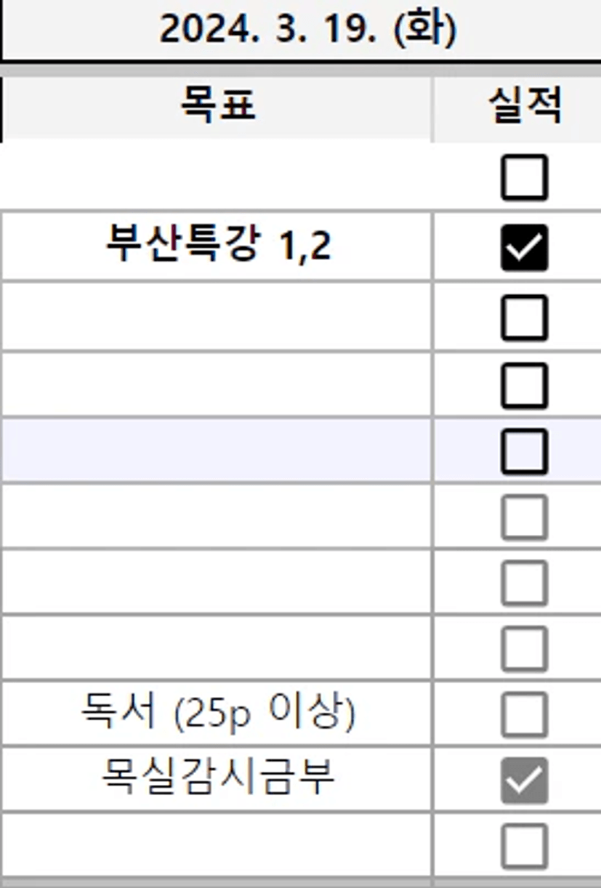Check the box in the row above 부산특강
601x888 pixels.
tap(524, 177)
